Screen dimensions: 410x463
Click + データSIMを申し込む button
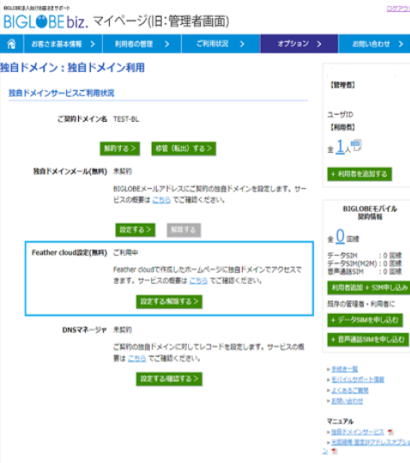pyautogui.click(x=365, y=320)
